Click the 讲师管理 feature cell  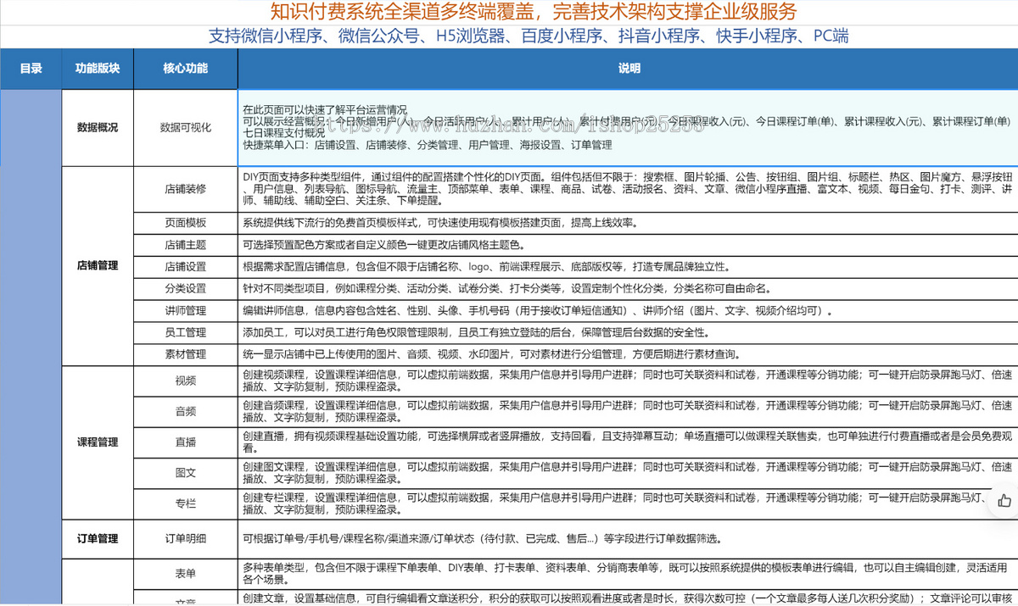185,310
